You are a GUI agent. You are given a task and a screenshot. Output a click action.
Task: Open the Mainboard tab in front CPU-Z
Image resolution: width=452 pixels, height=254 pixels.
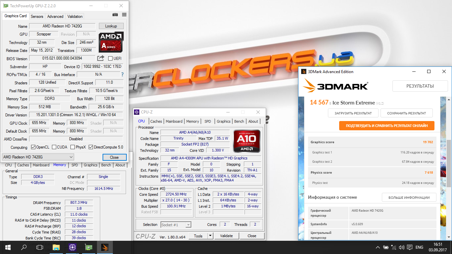pyautogui.click(x=174, y=121)
